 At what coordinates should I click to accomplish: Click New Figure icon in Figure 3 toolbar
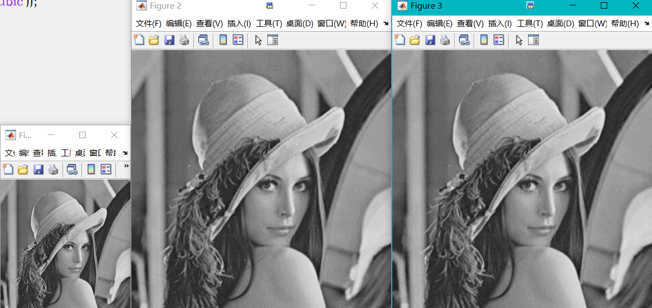point(400,40)
